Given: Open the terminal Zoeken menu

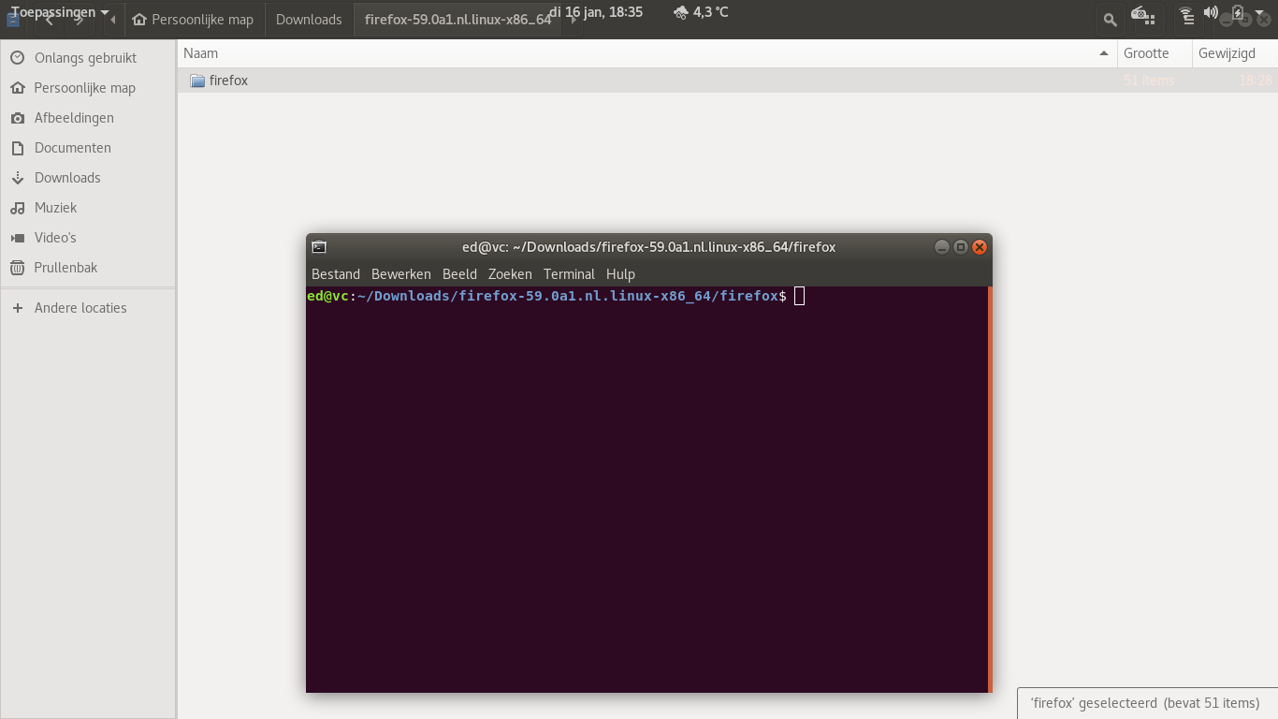Looking at the screenshot, I should 510,274.
